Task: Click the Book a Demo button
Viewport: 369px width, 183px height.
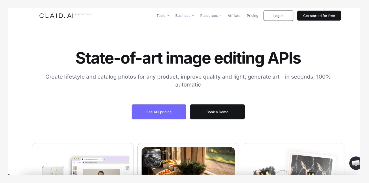Action: pos(217,112)
